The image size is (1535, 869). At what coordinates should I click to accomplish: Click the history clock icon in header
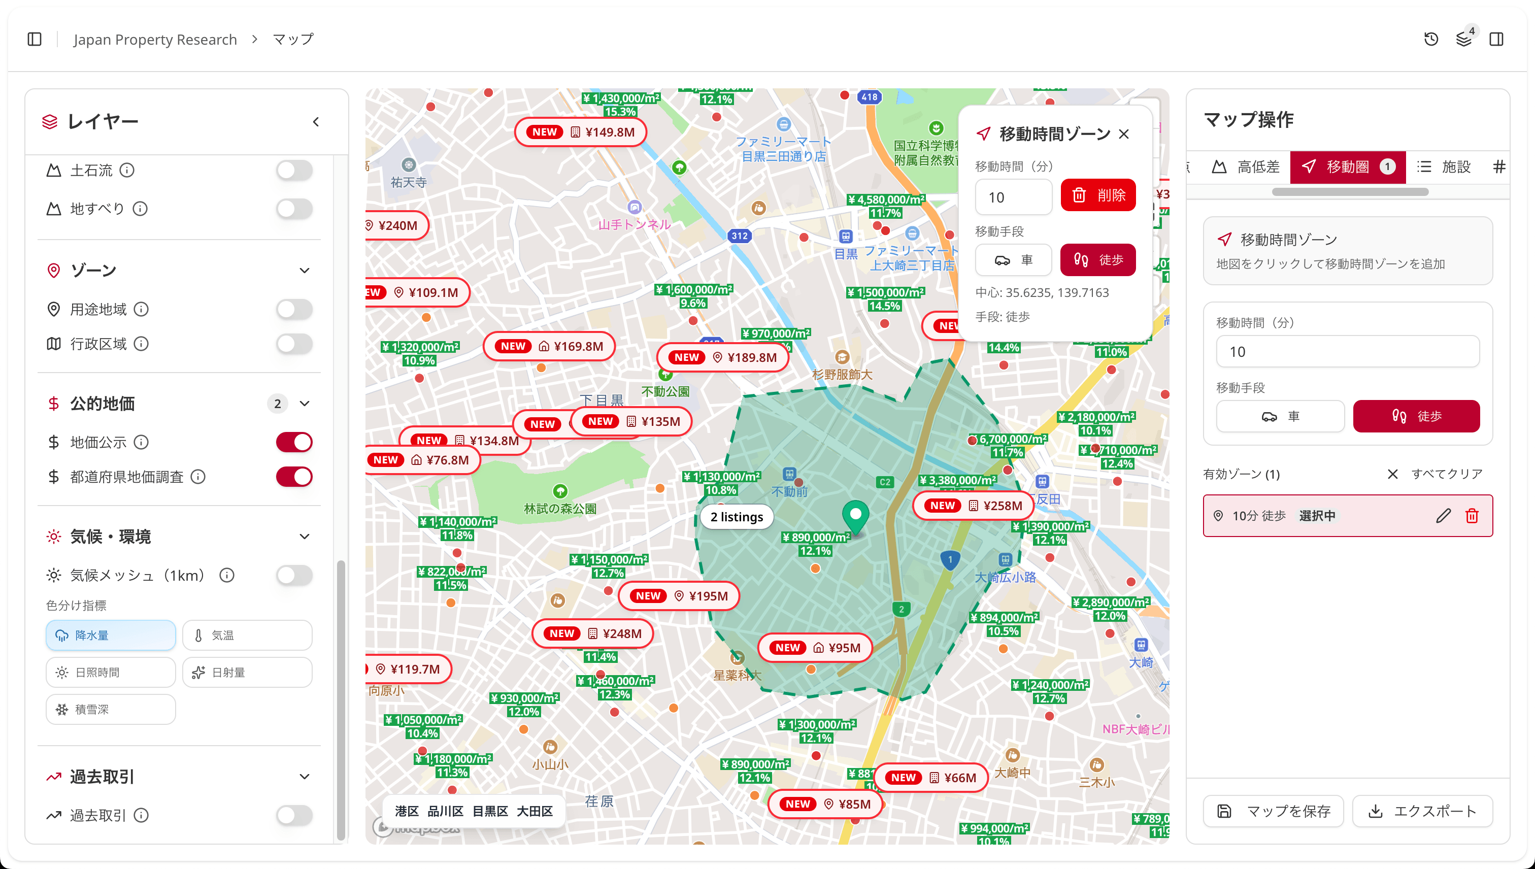(1430, 40)
